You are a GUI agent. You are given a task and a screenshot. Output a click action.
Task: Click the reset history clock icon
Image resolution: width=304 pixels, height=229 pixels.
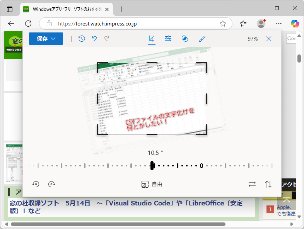[x=82, y=39]
